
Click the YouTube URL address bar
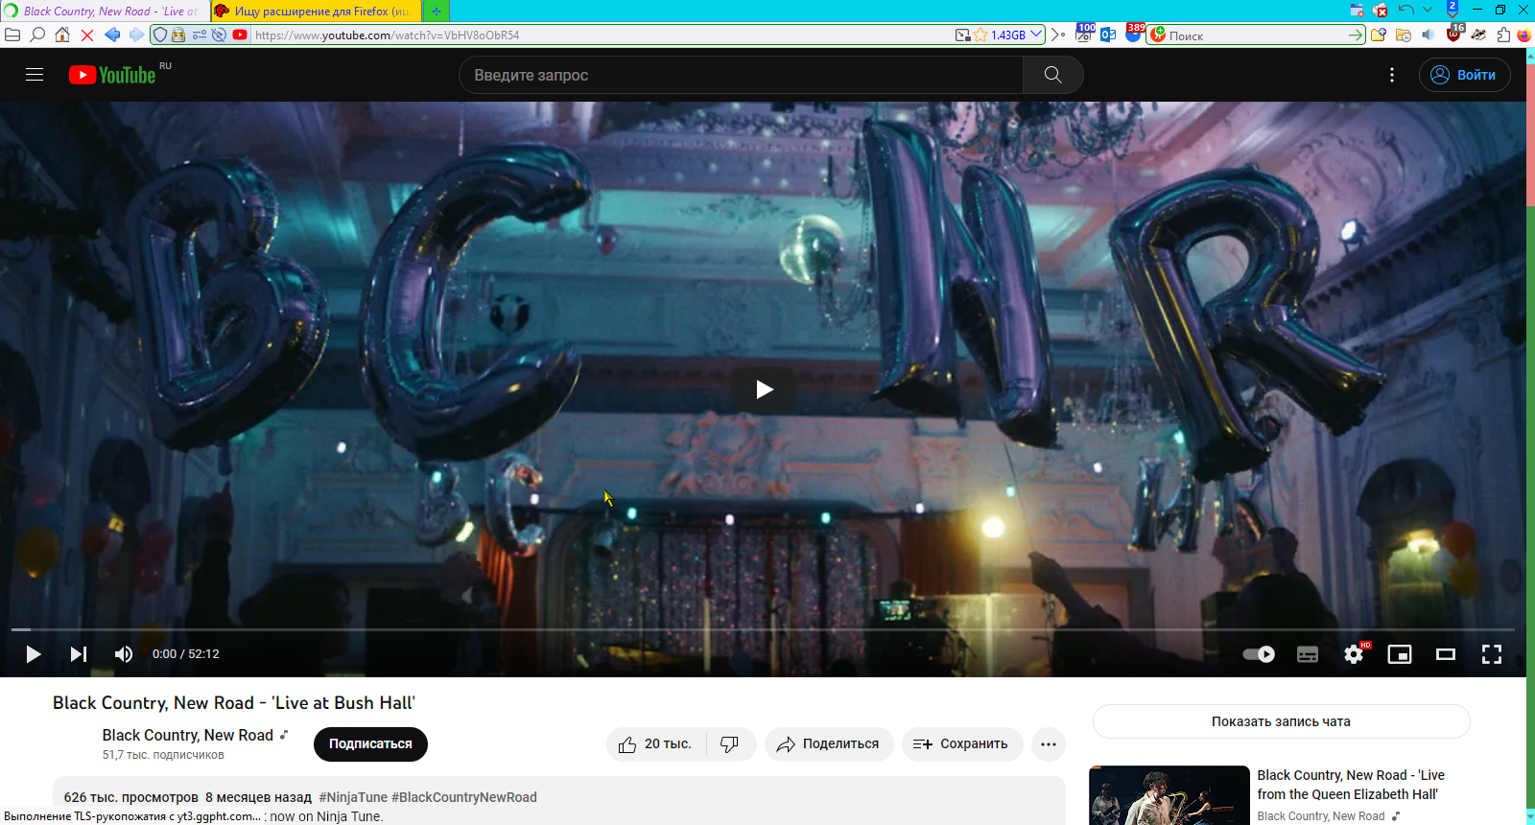coord(602,35)
